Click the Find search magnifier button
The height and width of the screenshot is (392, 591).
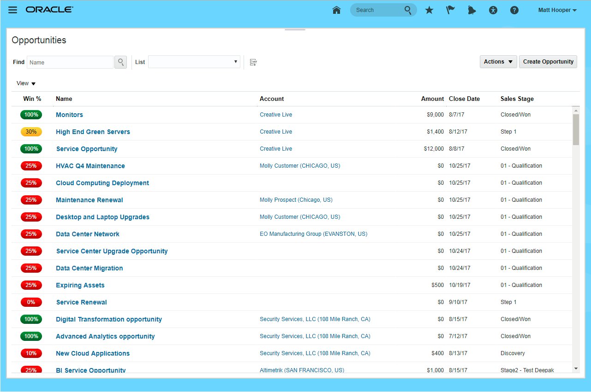click(x=120, y=62)
